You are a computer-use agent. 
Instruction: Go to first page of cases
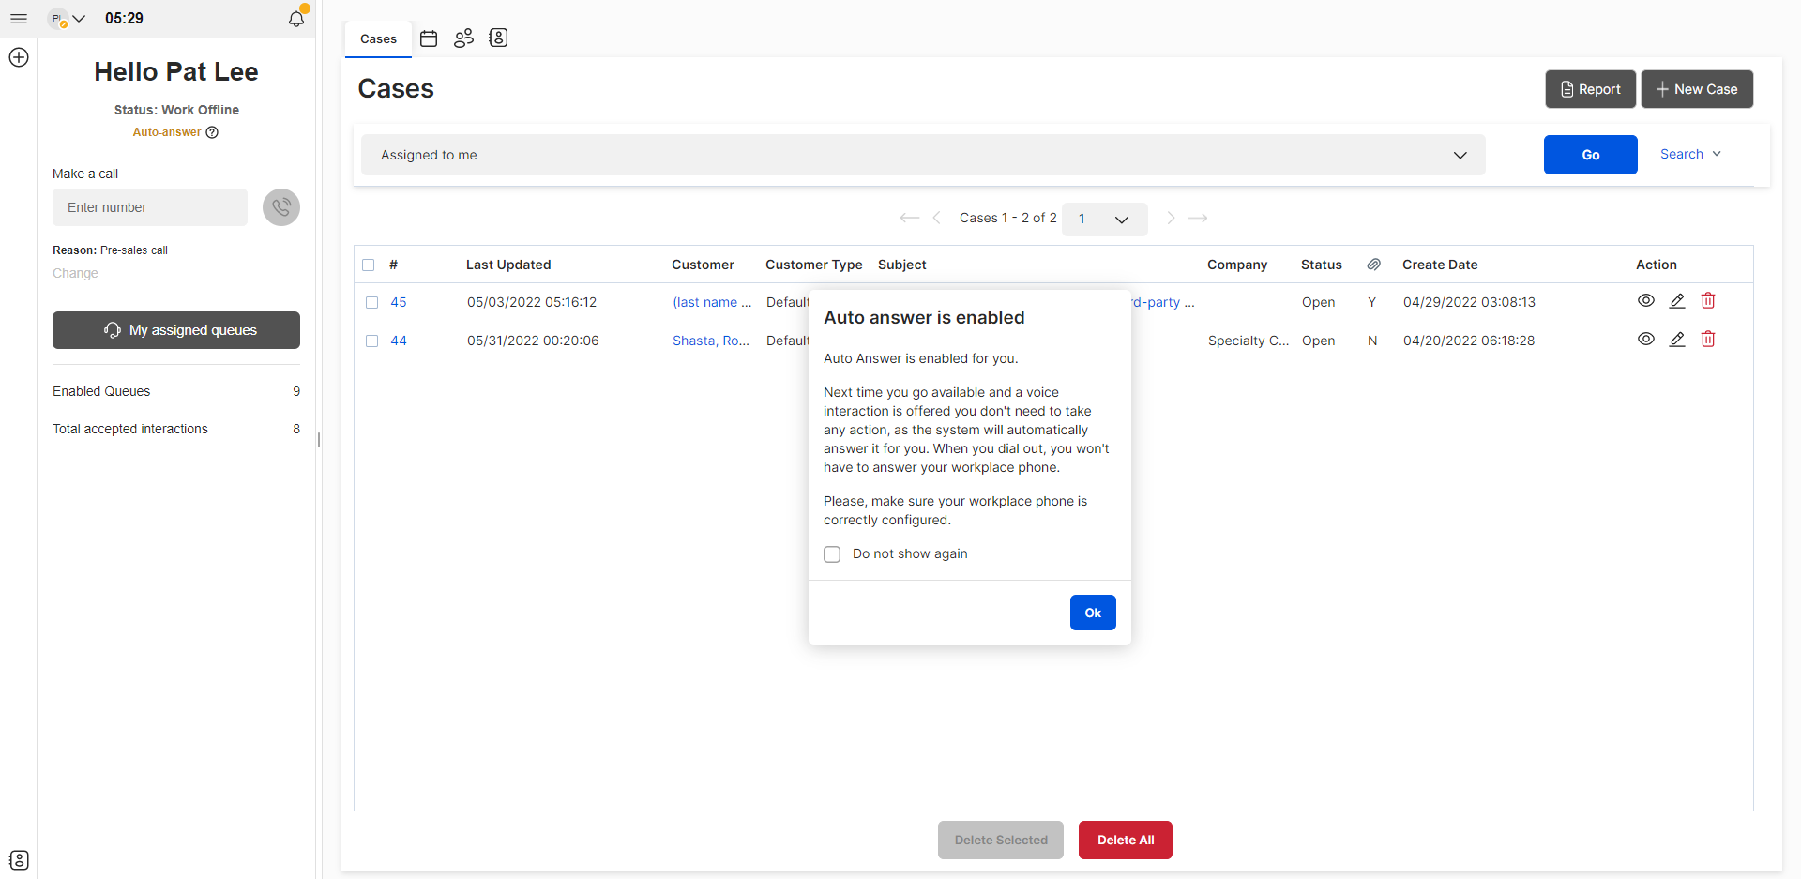[x=909, y=218]
